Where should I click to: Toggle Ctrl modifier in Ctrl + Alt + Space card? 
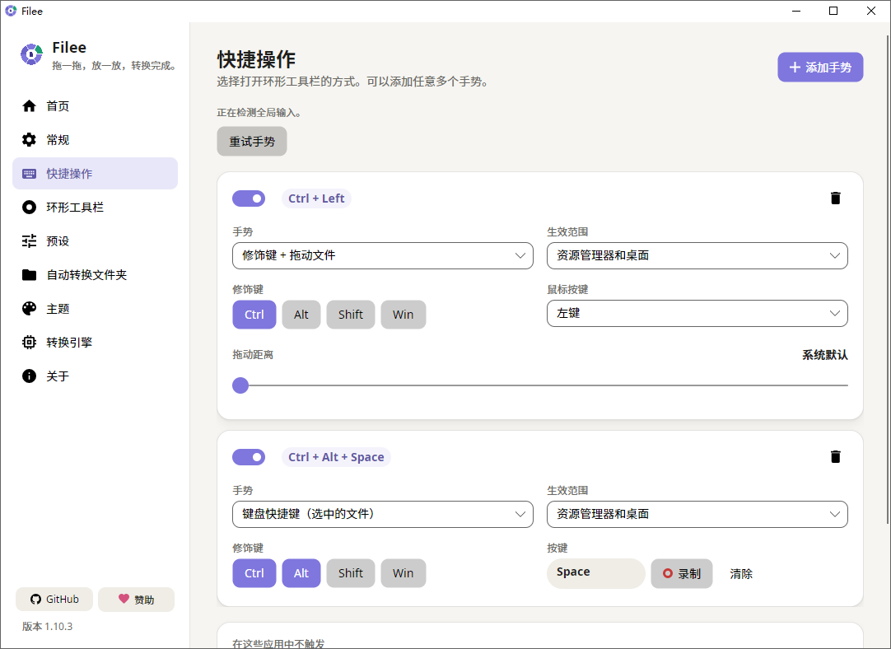254,573
